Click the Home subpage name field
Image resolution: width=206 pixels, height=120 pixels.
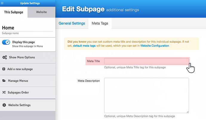tap(27, 28)
